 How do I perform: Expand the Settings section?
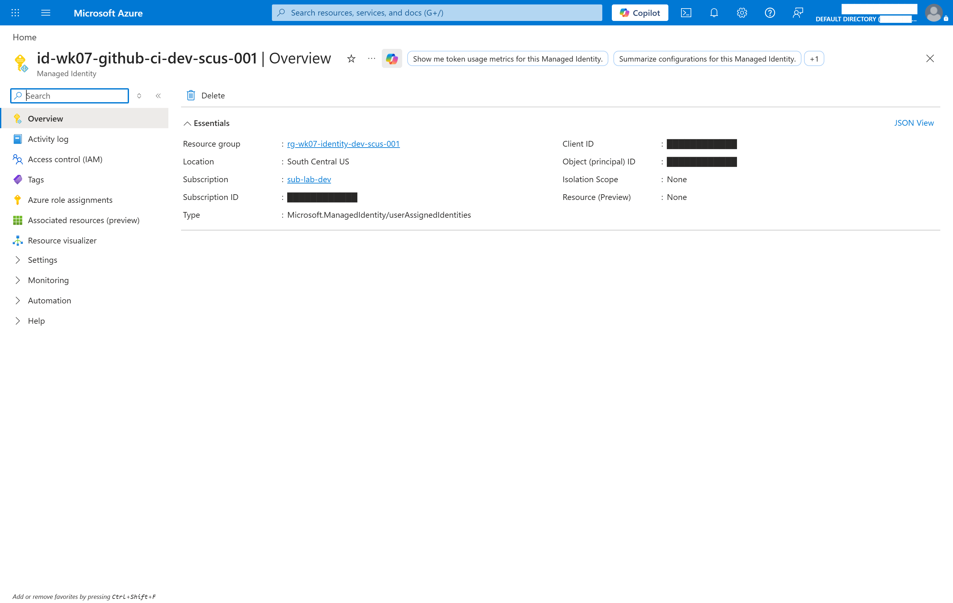(x=84, y=260)
